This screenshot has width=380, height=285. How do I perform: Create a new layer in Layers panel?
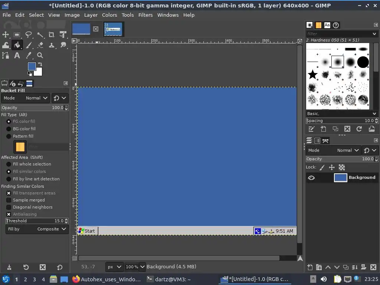coord(310,267)
